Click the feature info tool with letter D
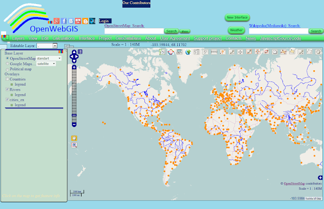The width and height of the screenshot is (324, 209). pyautogui.click(x=162, y=52)
